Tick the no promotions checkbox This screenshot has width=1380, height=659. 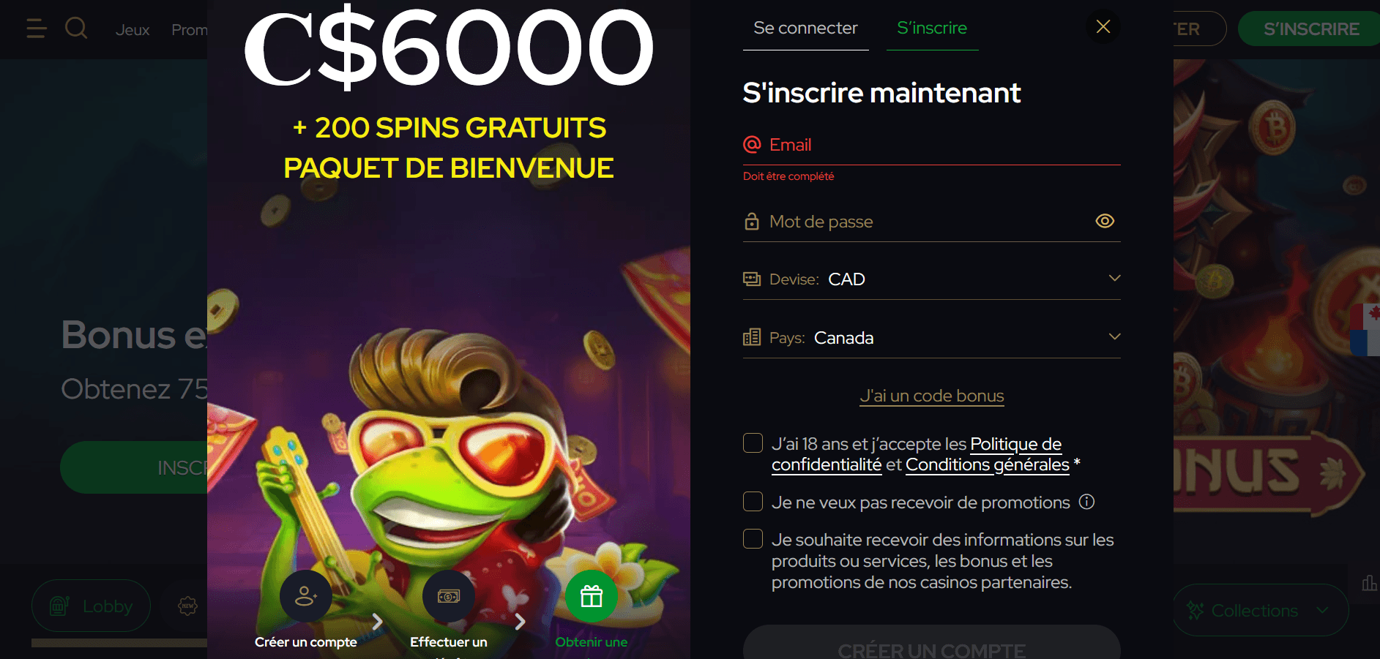753,502
